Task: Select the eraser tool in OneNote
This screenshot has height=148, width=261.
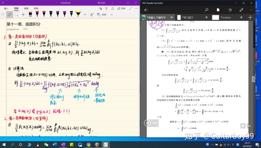Action: 30,14
